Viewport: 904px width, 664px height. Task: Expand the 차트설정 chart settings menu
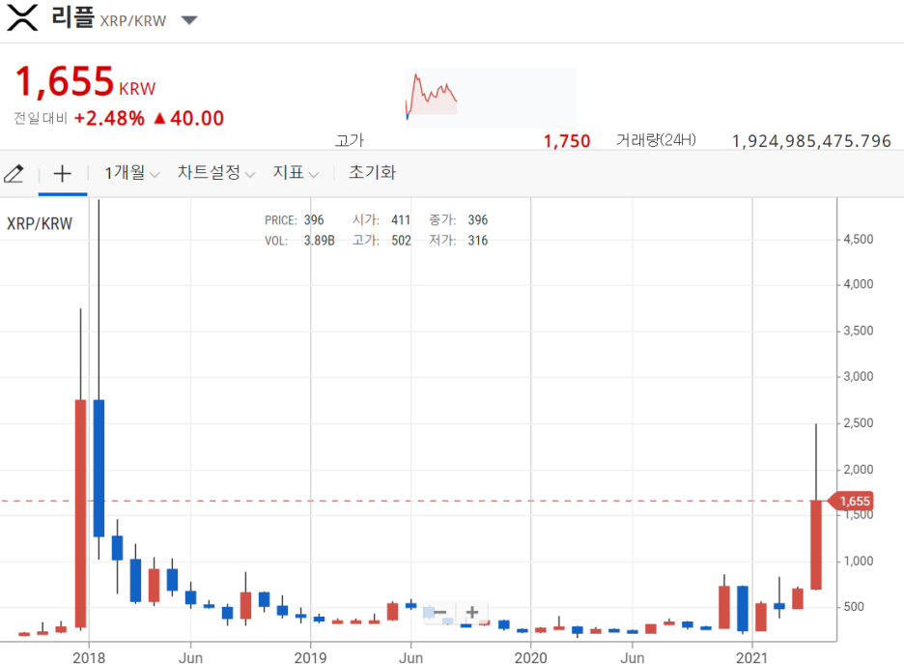tap(215, 172)
